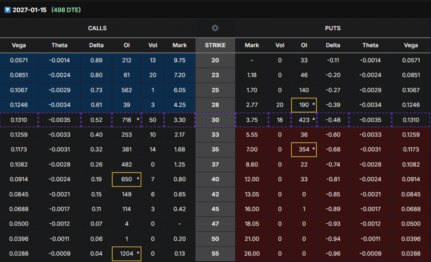Click the calls Delta column header
431x262 pixels.
97,45
